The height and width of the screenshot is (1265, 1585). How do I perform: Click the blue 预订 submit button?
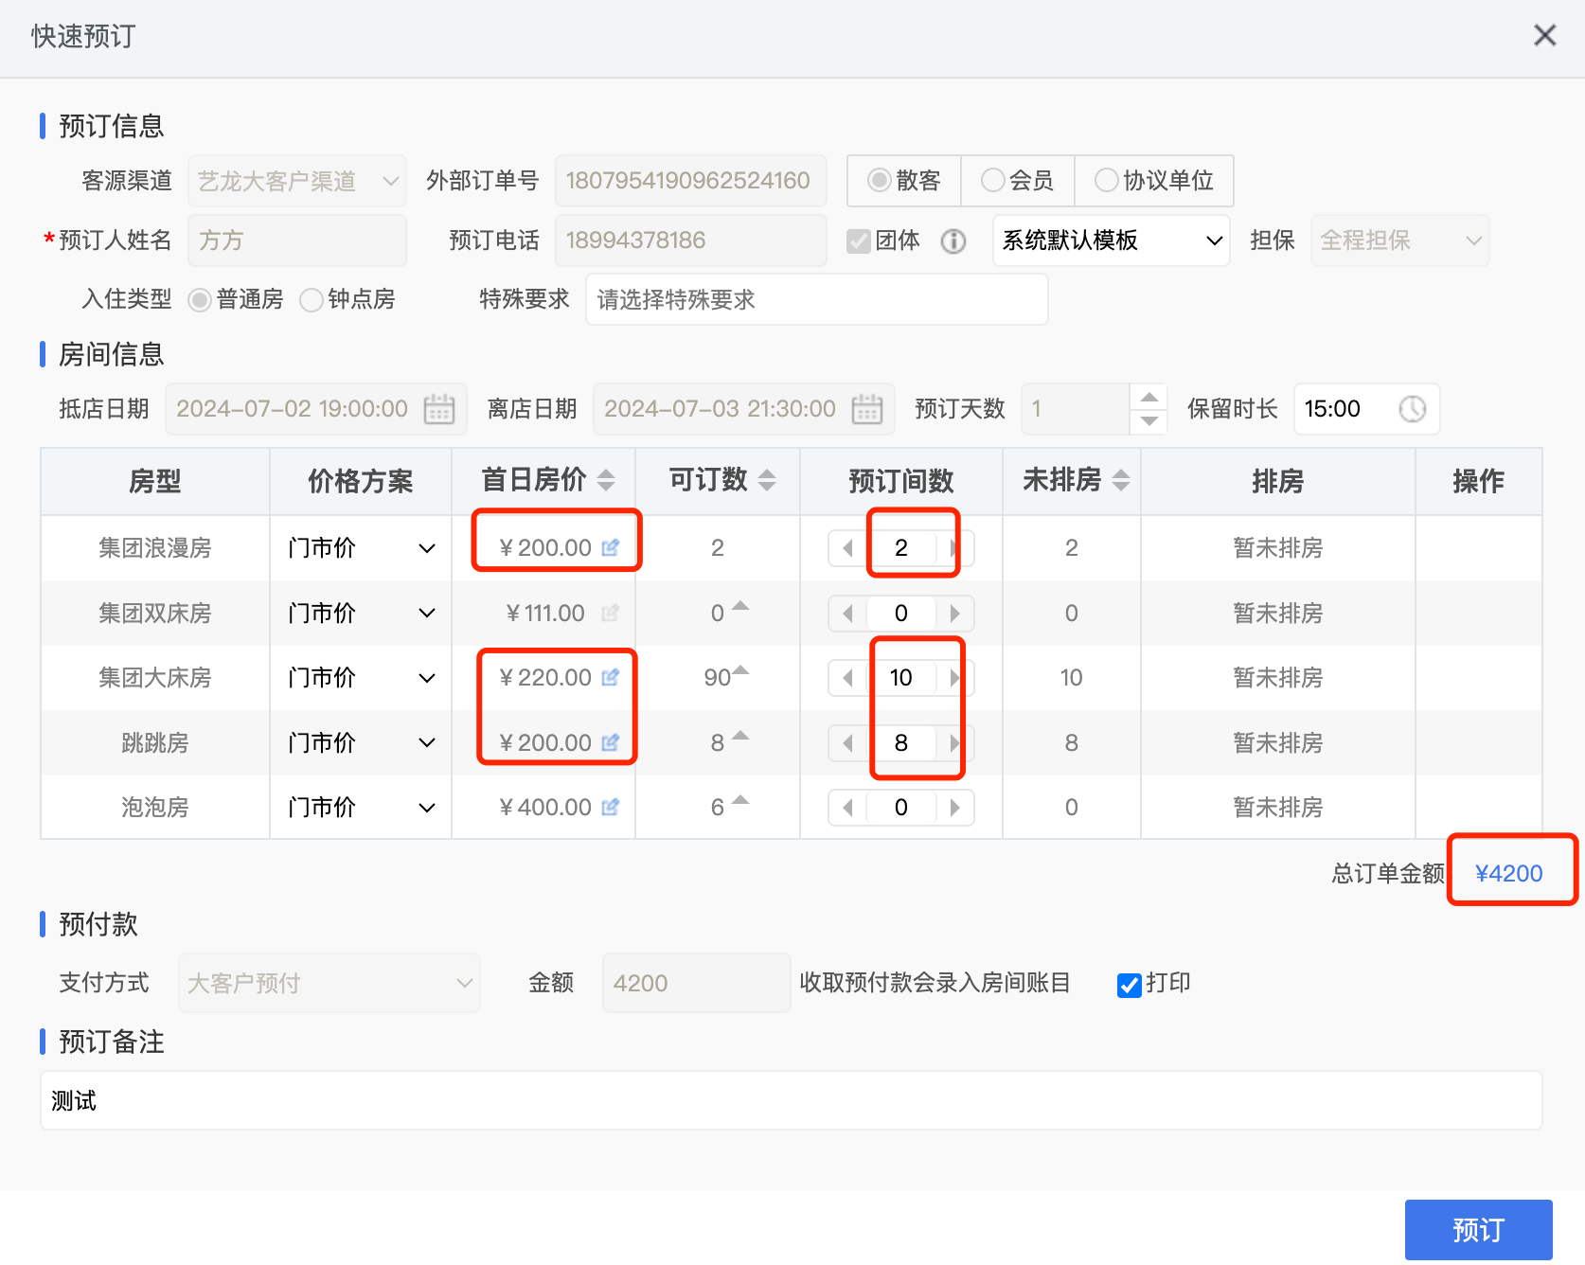click(x=1478, y=1230)
